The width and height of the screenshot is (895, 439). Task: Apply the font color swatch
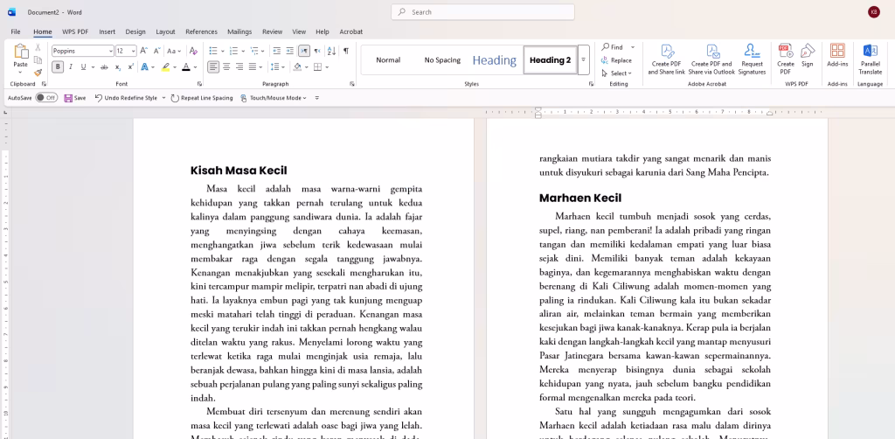point(185,67)
